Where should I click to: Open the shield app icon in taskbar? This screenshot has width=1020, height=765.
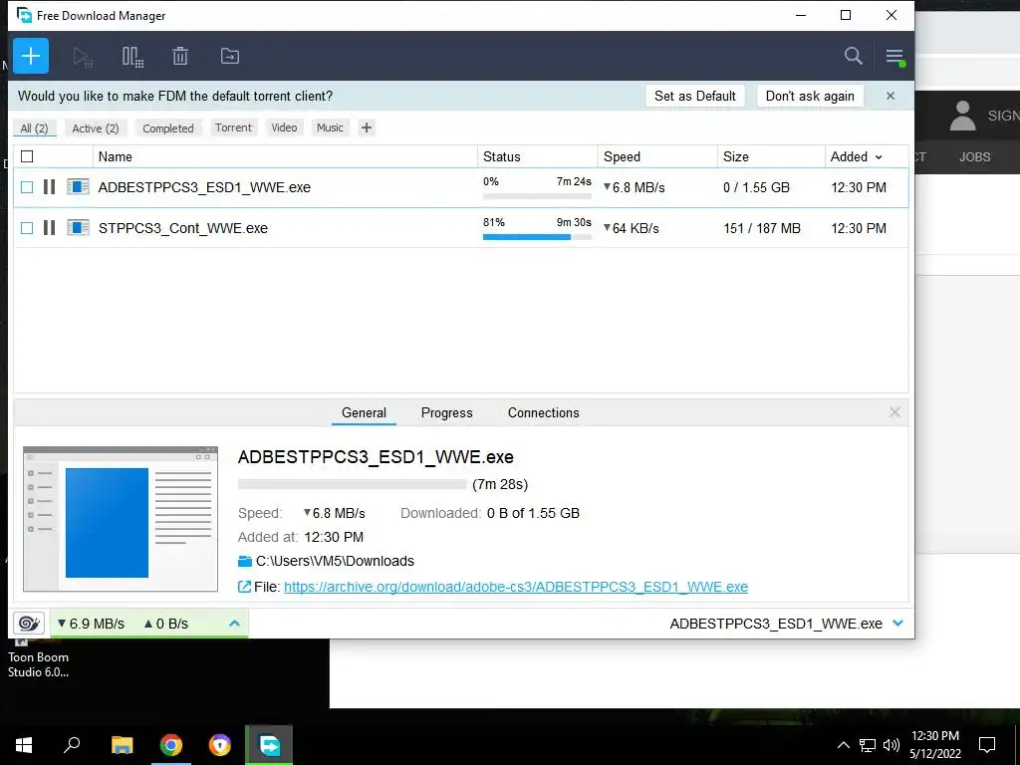220,745
